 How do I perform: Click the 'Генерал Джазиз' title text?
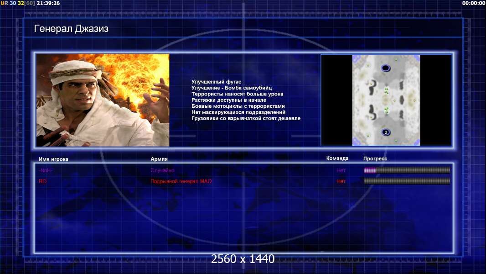click(71, 29)
